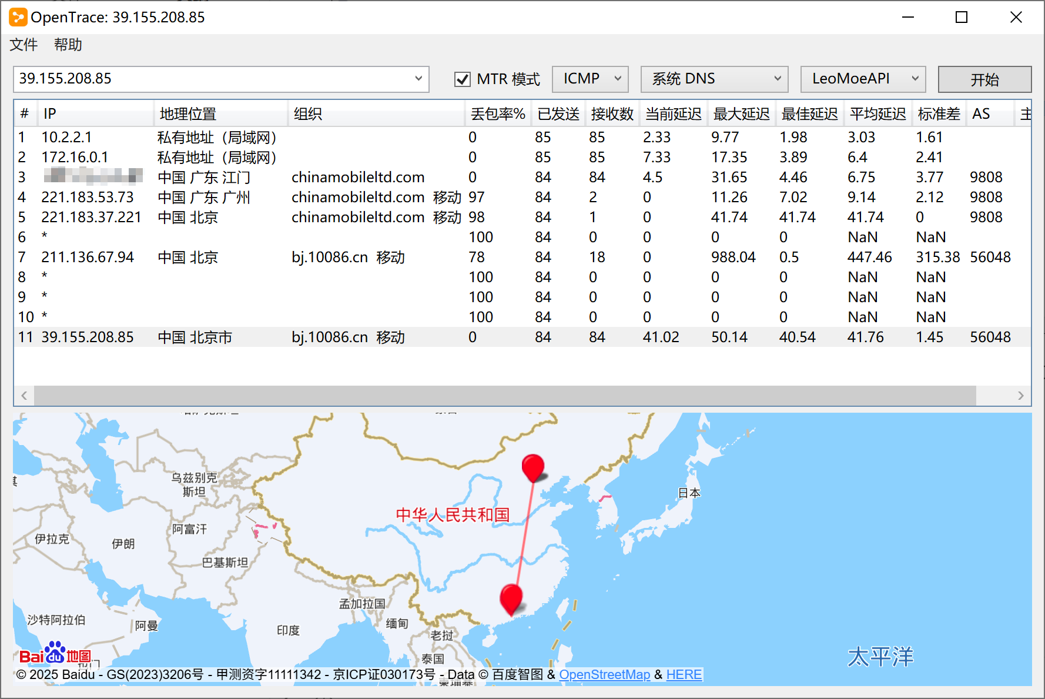Screen dimensions: 1045x699
Task: Toggle the MTR 模式 checkbox
Action: click(463, 79)
